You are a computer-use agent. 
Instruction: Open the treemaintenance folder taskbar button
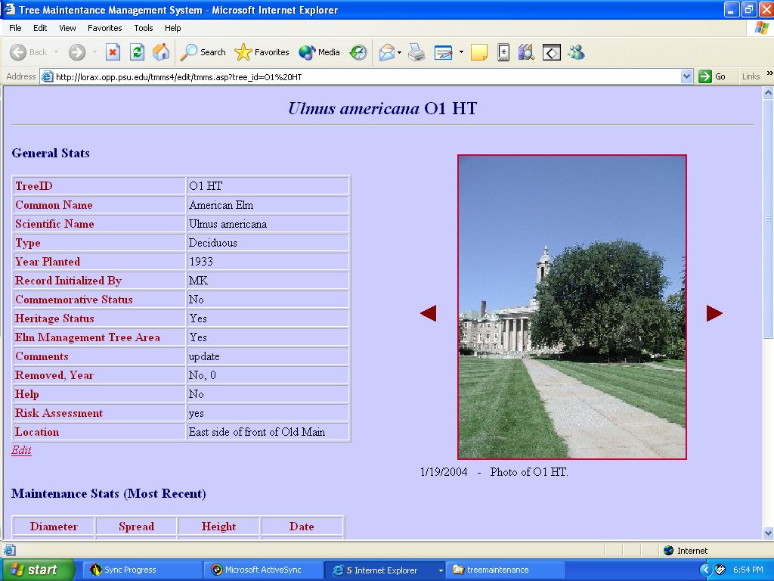coord(506,570)
